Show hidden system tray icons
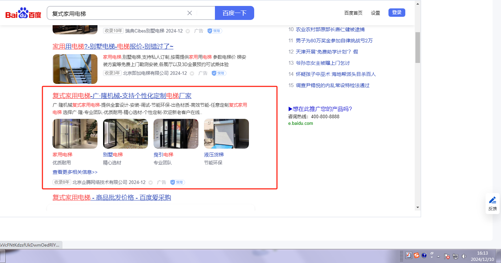 [438, 256]
